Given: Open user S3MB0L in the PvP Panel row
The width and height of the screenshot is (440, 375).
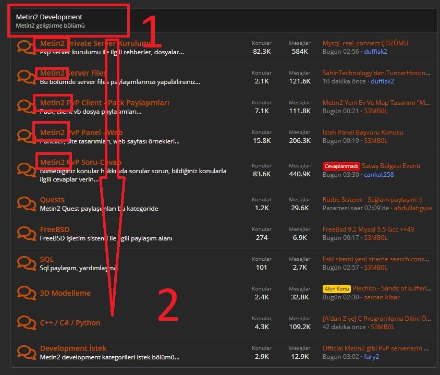Looking at the screenshot, I should tap(376, 141).
